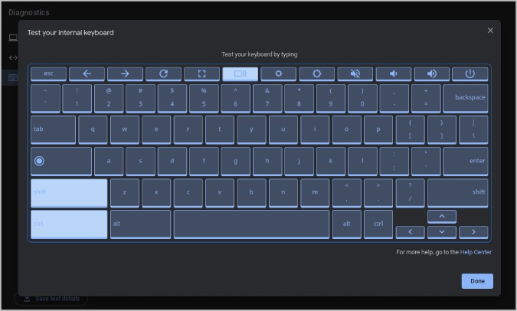Viewport: 517px width, 311px height.
Task: Click the l key
Action: click(362, 161)
